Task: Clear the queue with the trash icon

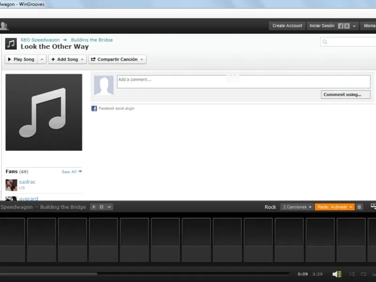Action: 359,207
